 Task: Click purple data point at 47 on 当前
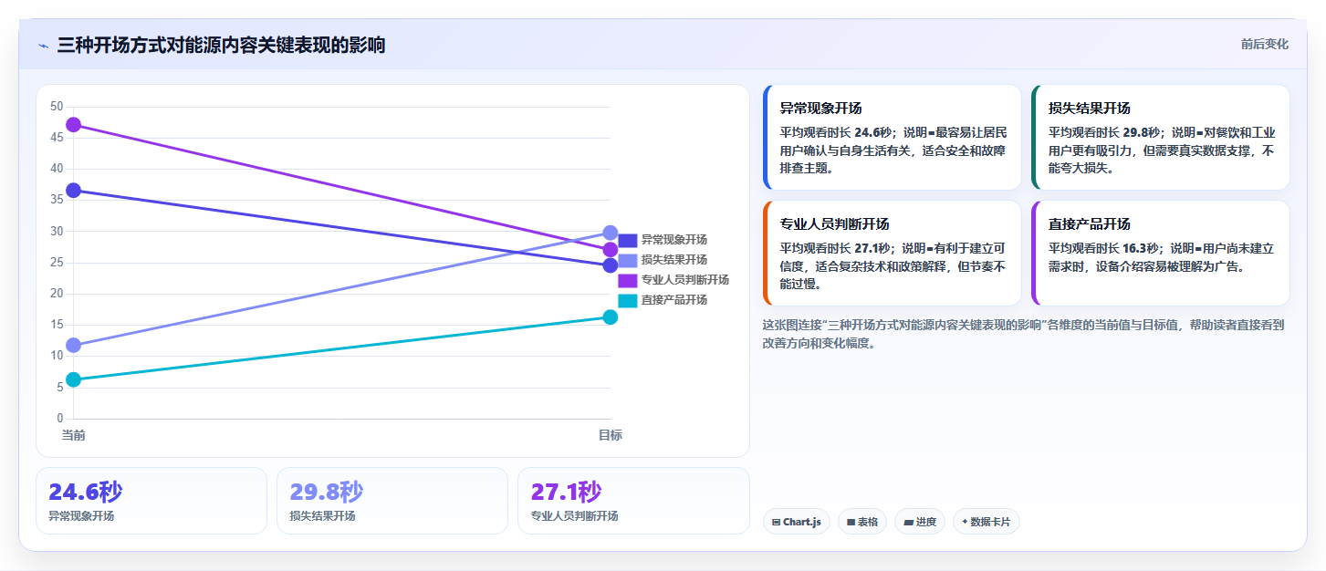74,125
